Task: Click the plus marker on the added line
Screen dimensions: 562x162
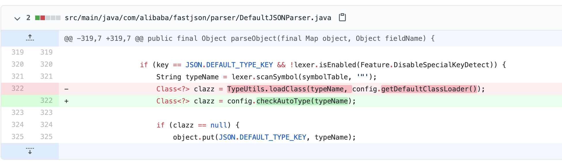Action: pos(66,101)
